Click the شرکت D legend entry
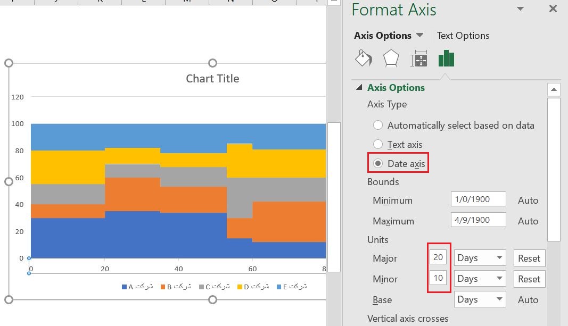Image resolution: width=568 pixels, height=326 pixels. 253,287
